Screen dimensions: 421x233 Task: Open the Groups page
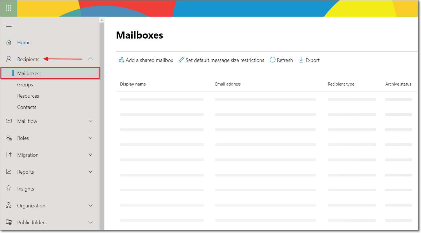click(25, 84)
